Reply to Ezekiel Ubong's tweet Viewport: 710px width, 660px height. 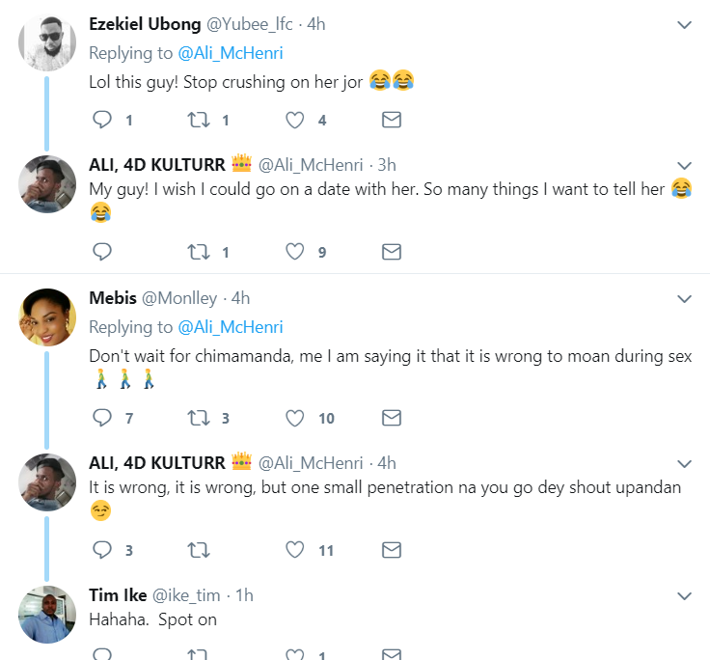point(102,120)
